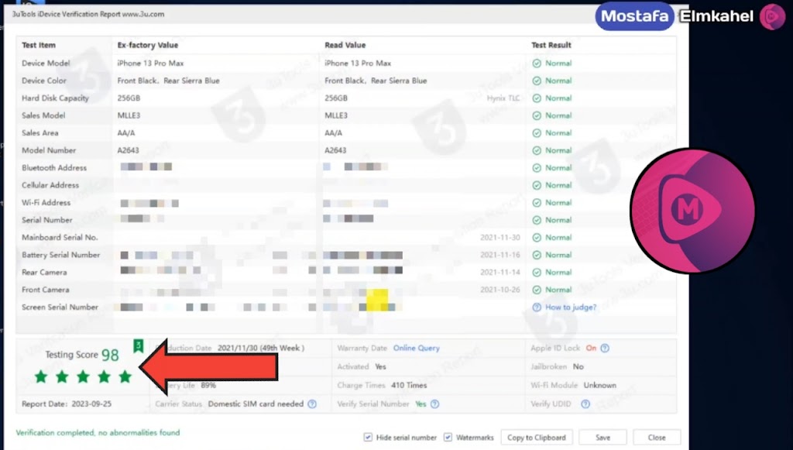
Task: Click the Report Date 2023-09-25 text
Action: pyautogui.click(x=67, y=404)
